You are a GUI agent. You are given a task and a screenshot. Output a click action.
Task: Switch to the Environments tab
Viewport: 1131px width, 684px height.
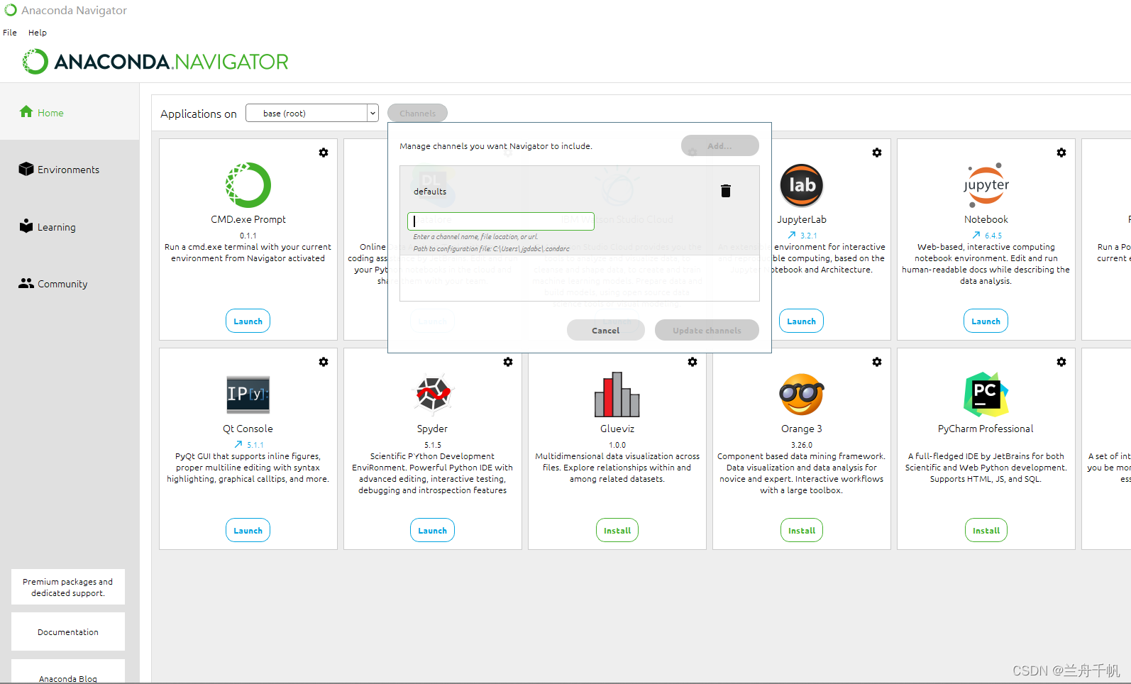point(70,169)
